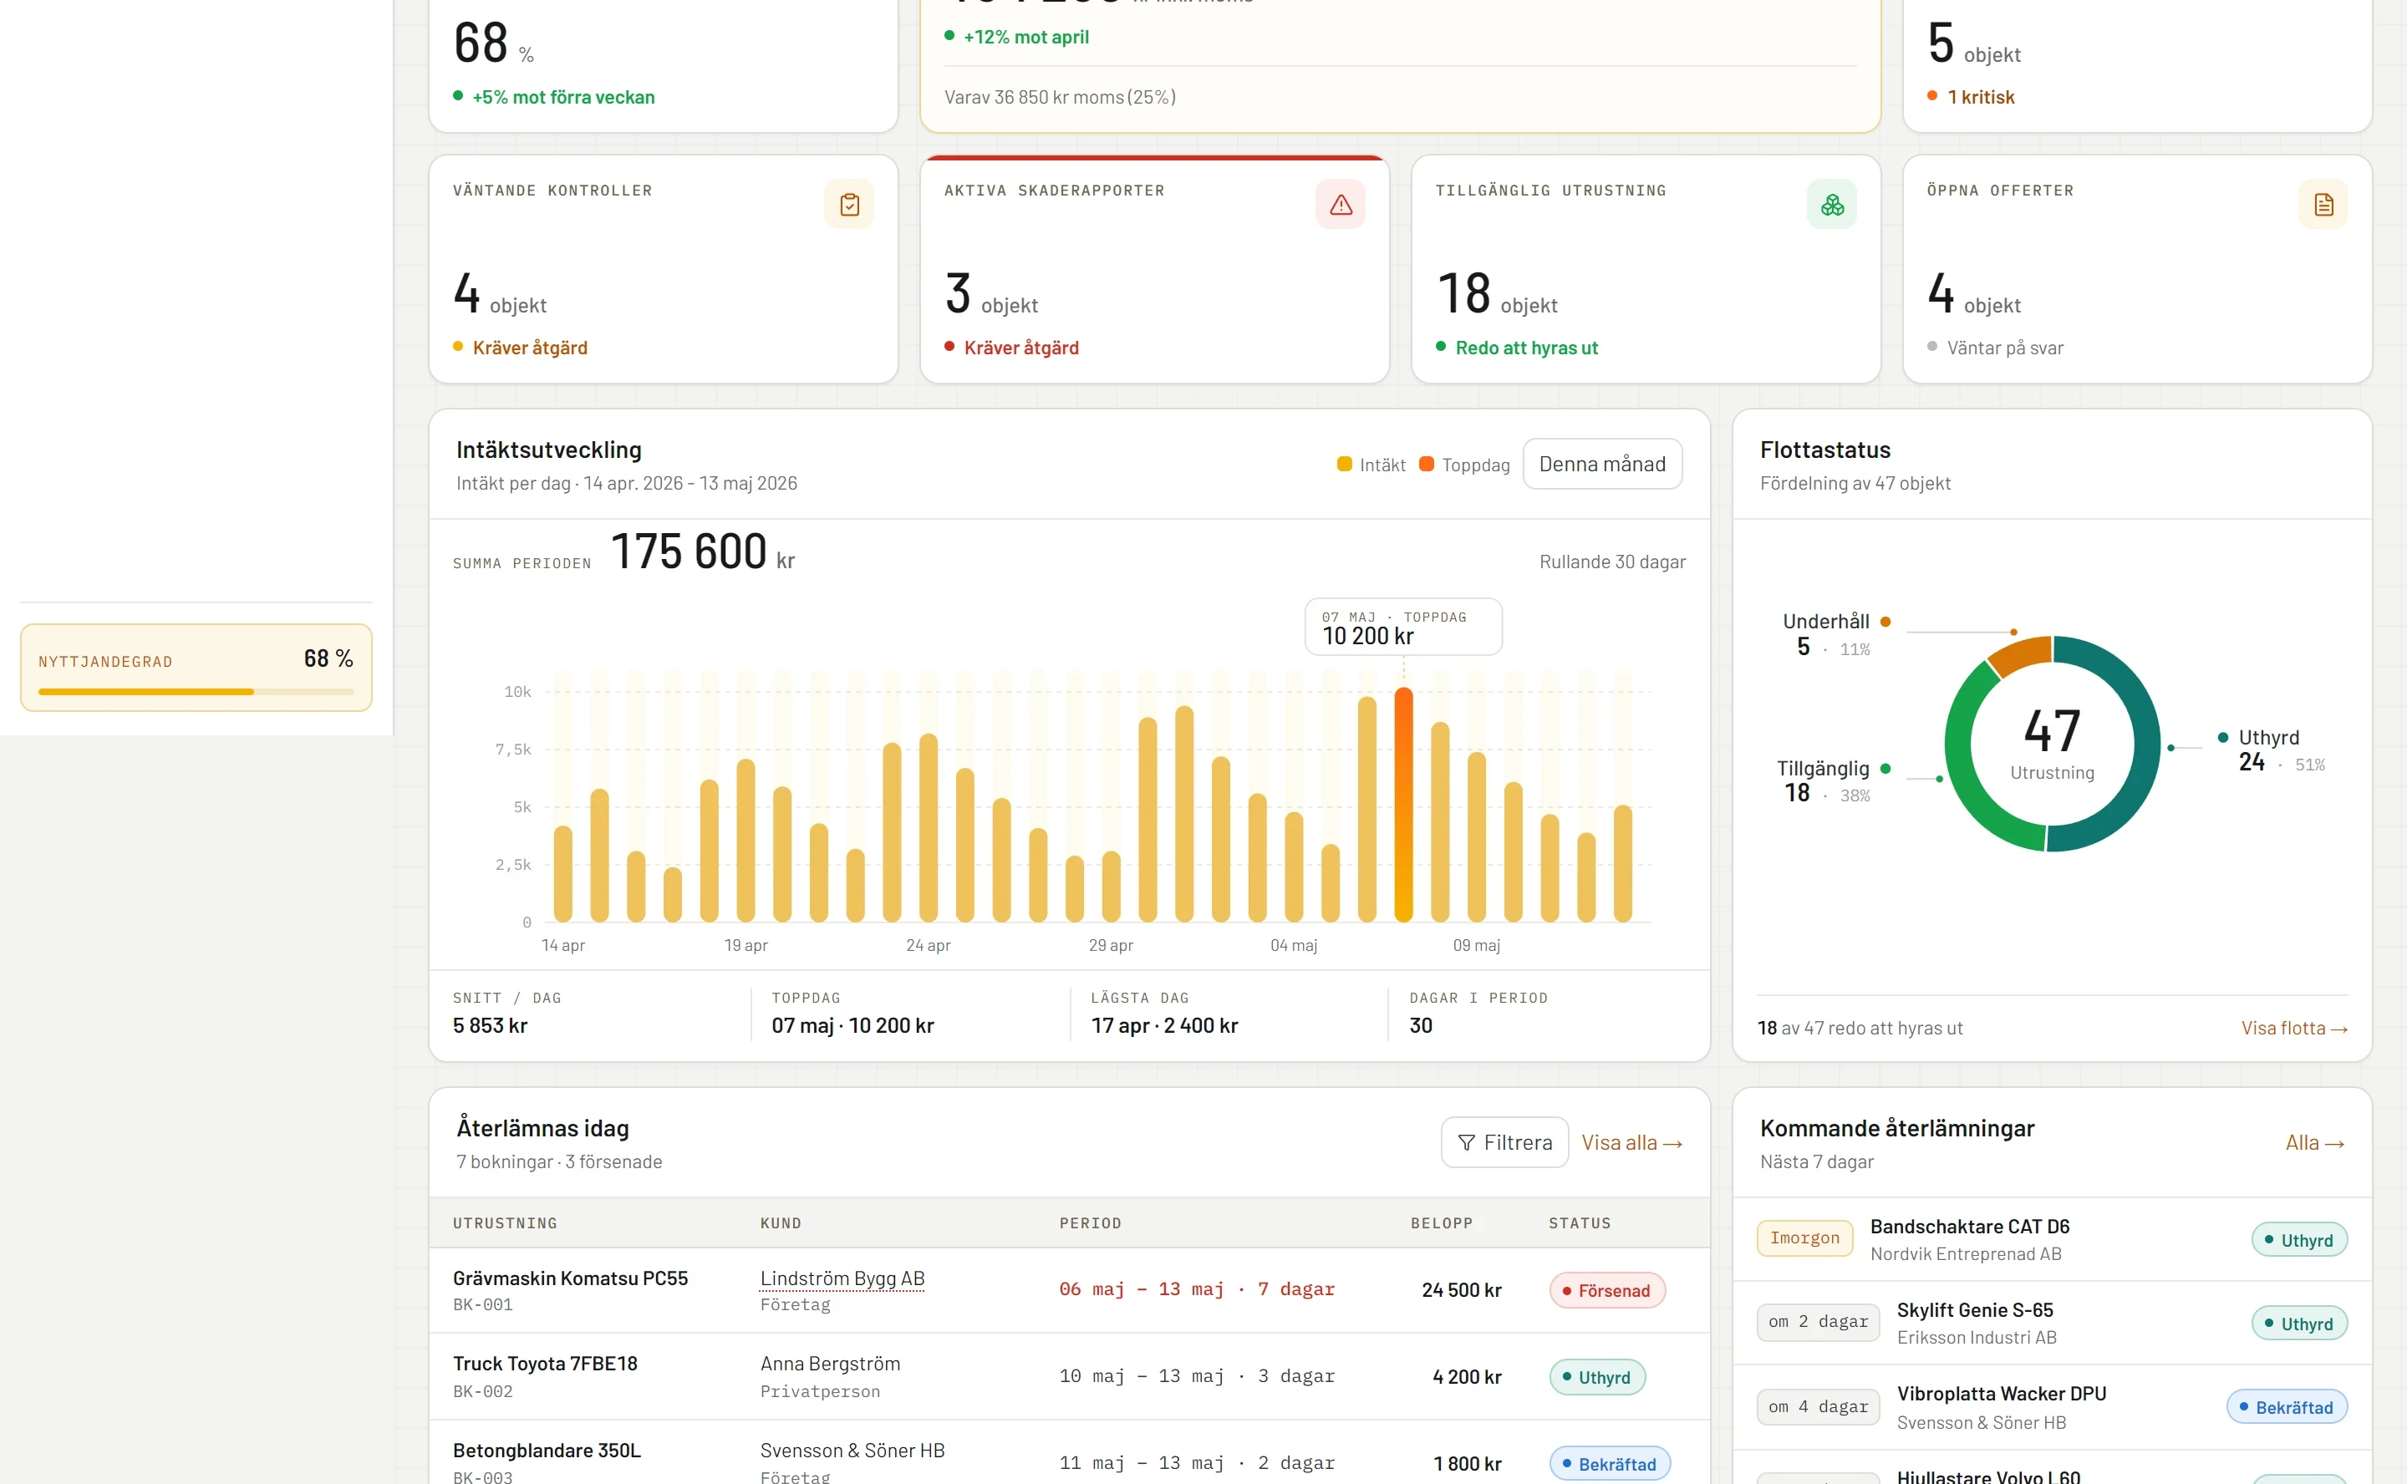The image size is (2407, 1484).
Task: Click the green boxes icon on Tillgänglig utrustning
Action: (1832, 204)
